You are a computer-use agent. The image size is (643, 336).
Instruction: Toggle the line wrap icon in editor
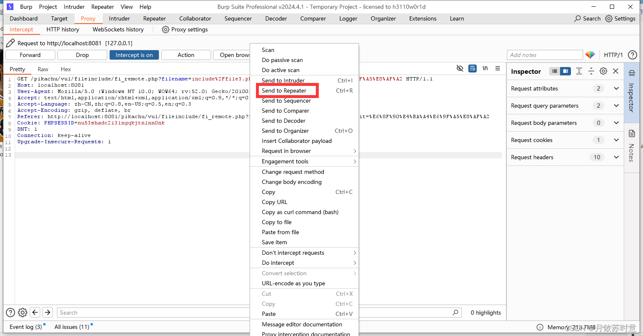pyautogui.click(x=473, y=68)
